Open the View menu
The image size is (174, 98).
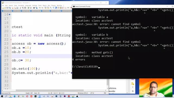click(15, 5)
